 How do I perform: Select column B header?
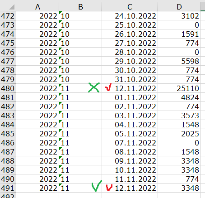[80, 7]
